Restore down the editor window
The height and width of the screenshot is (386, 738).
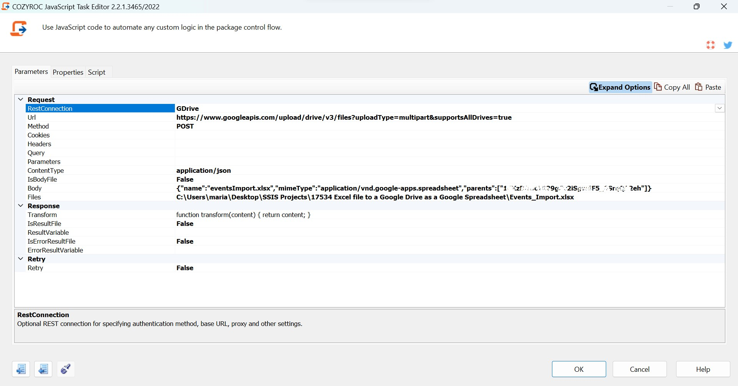tap(696, 7)
